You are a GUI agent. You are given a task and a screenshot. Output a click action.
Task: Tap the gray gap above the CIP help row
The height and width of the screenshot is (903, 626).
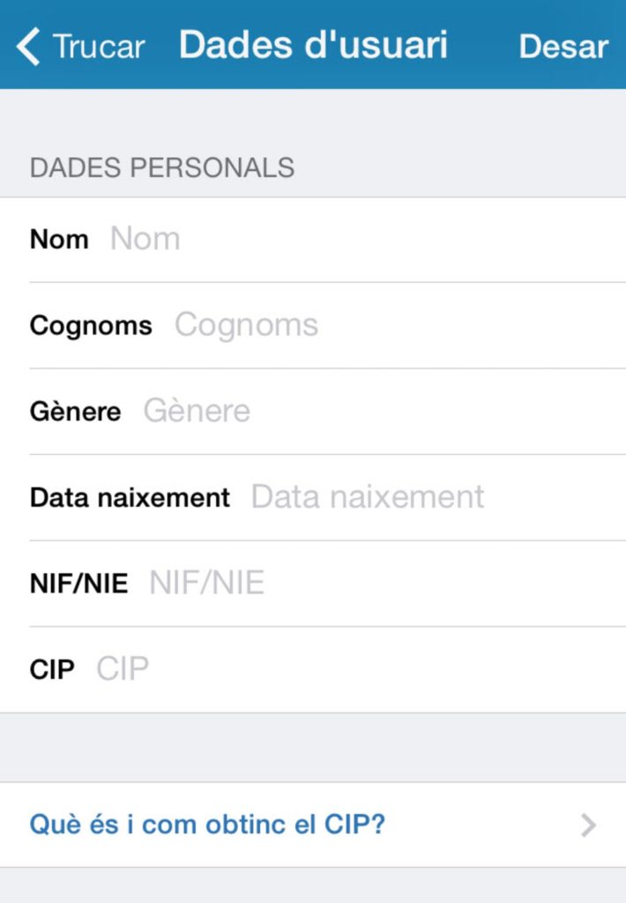click(313, 747)
